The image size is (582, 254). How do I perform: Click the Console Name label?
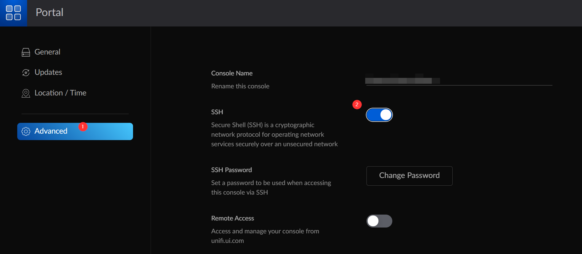(x=232, y=73)
